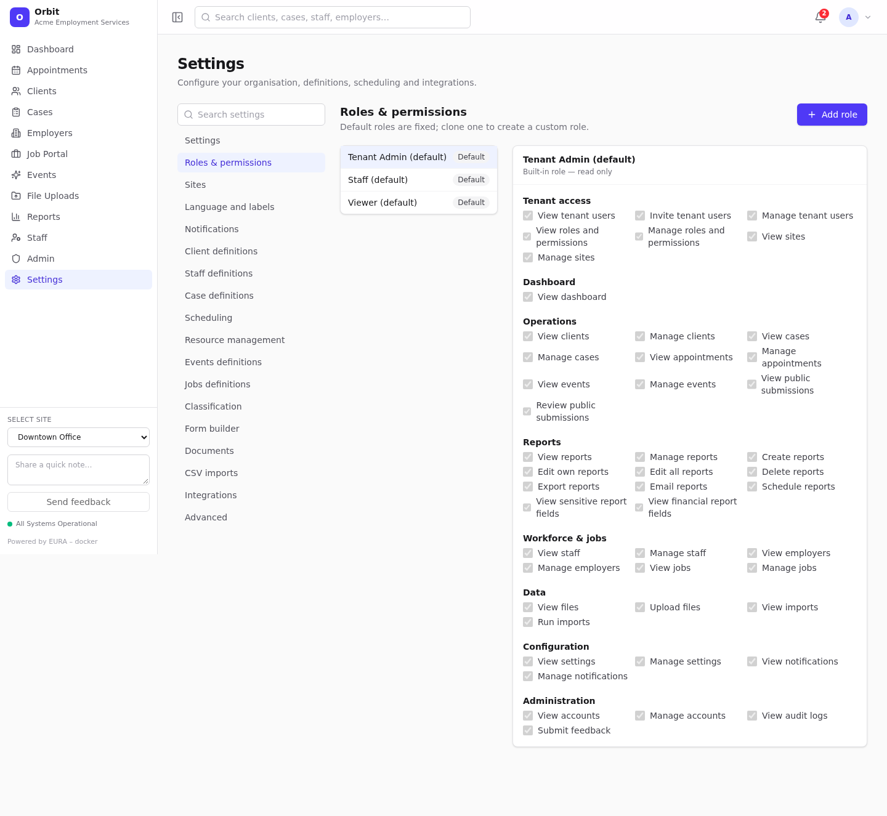Open the Integrations settings section
This screenshot has height=816, width=887.
[x=251, y=495]
